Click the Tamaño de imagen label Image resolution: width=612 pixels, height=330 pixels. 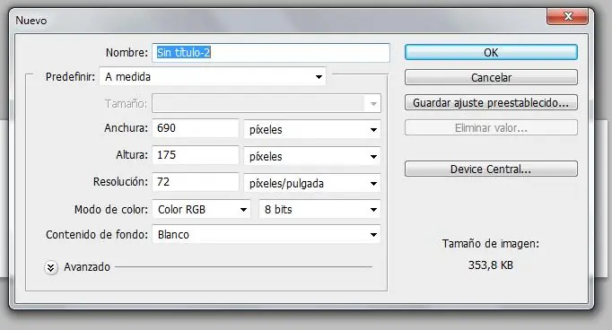pyautogui.click(x=491, y=244)
